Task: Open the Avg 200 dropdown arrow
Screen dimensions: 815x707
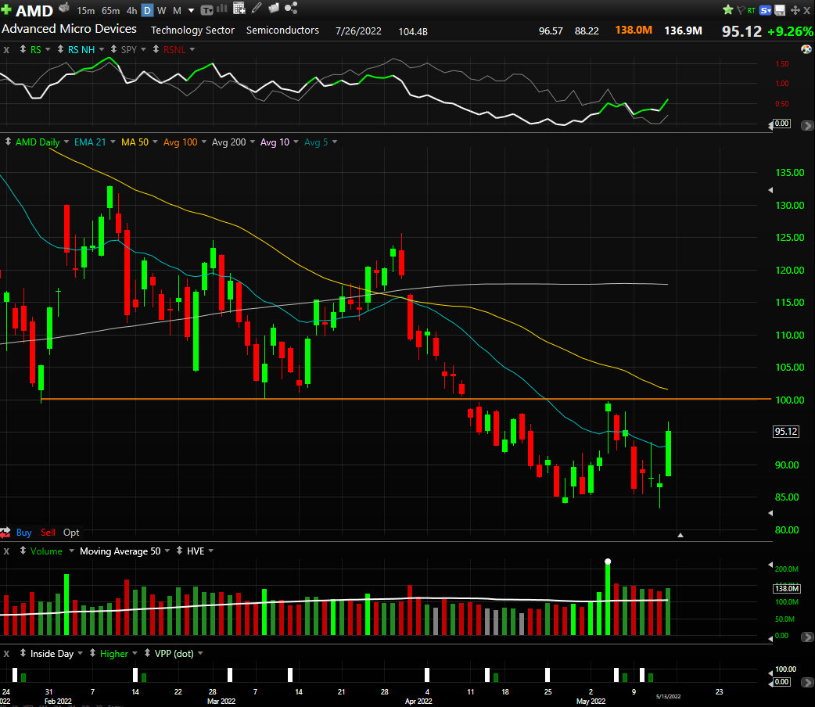Action: (253, 142)
